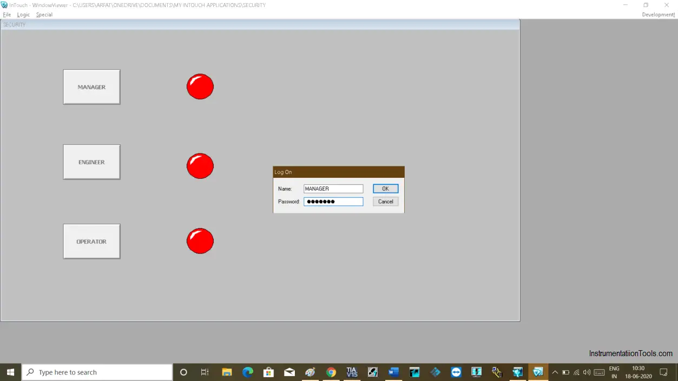Open the notification center icon

coord(664,372)
